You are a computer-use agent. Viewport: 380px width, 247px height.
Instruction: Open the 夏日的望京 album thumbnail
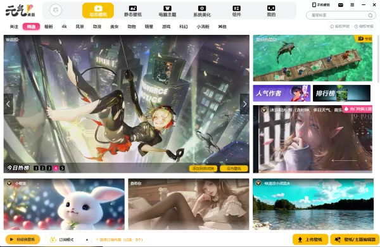313,58
